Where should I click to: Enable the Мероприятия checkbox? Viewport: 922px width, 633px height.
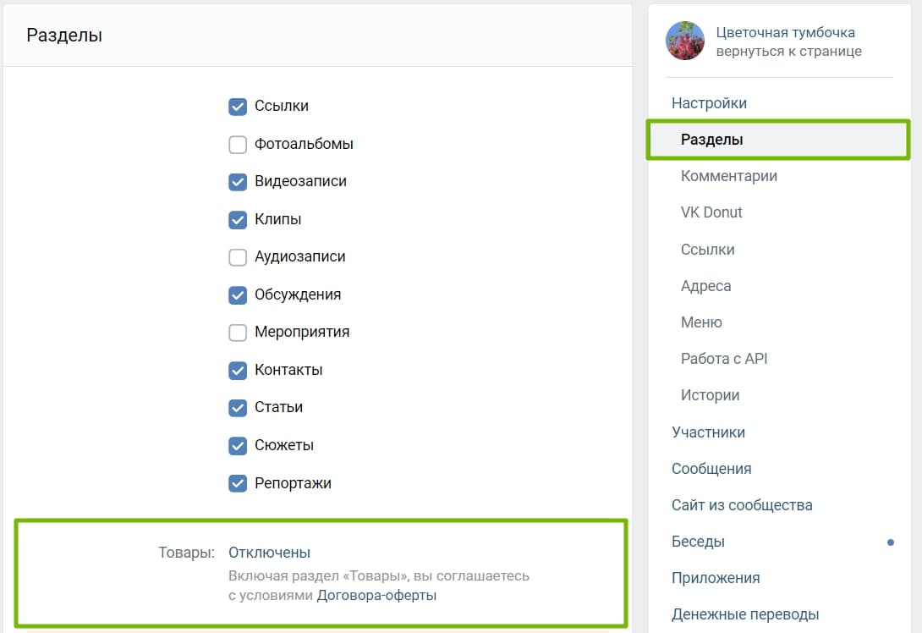click(238, 333)
